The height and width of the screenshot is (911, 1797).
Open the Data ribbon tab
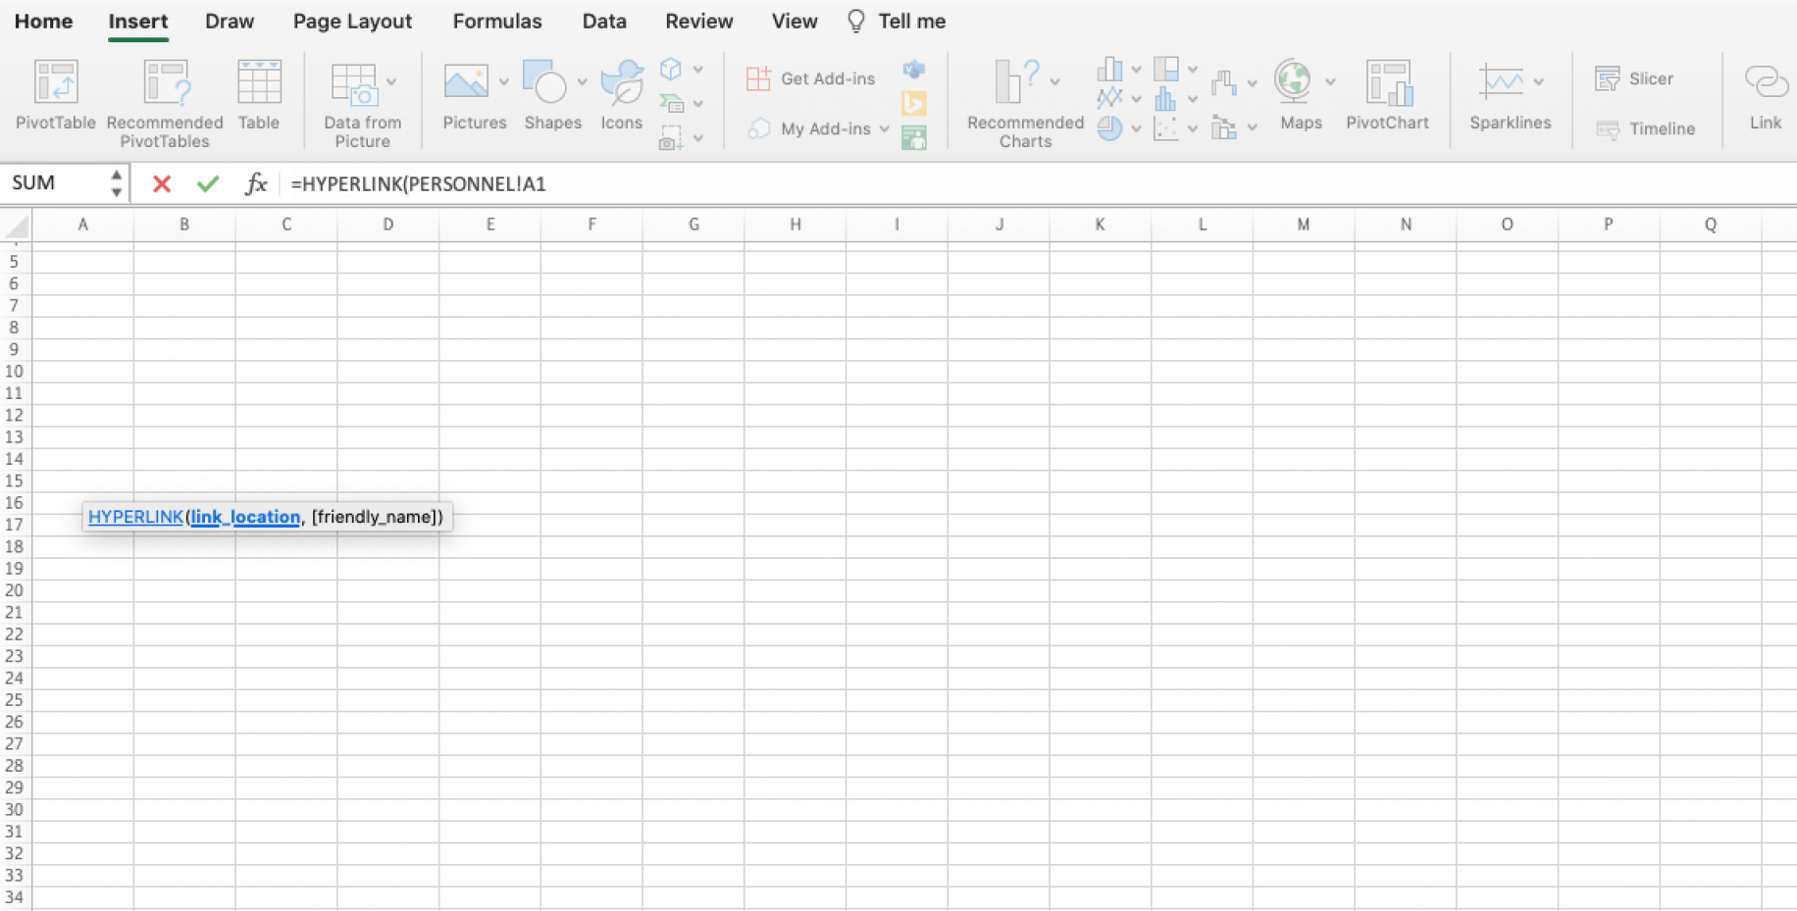(x=603, y=21)
